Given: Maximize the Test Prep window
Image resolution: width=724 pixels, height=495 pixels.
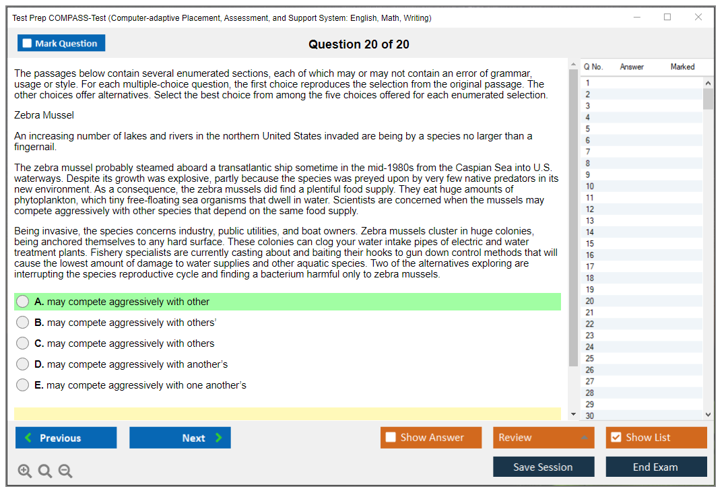Looking at the screenshot, I should pyautogui.click(x=667, y=18).
